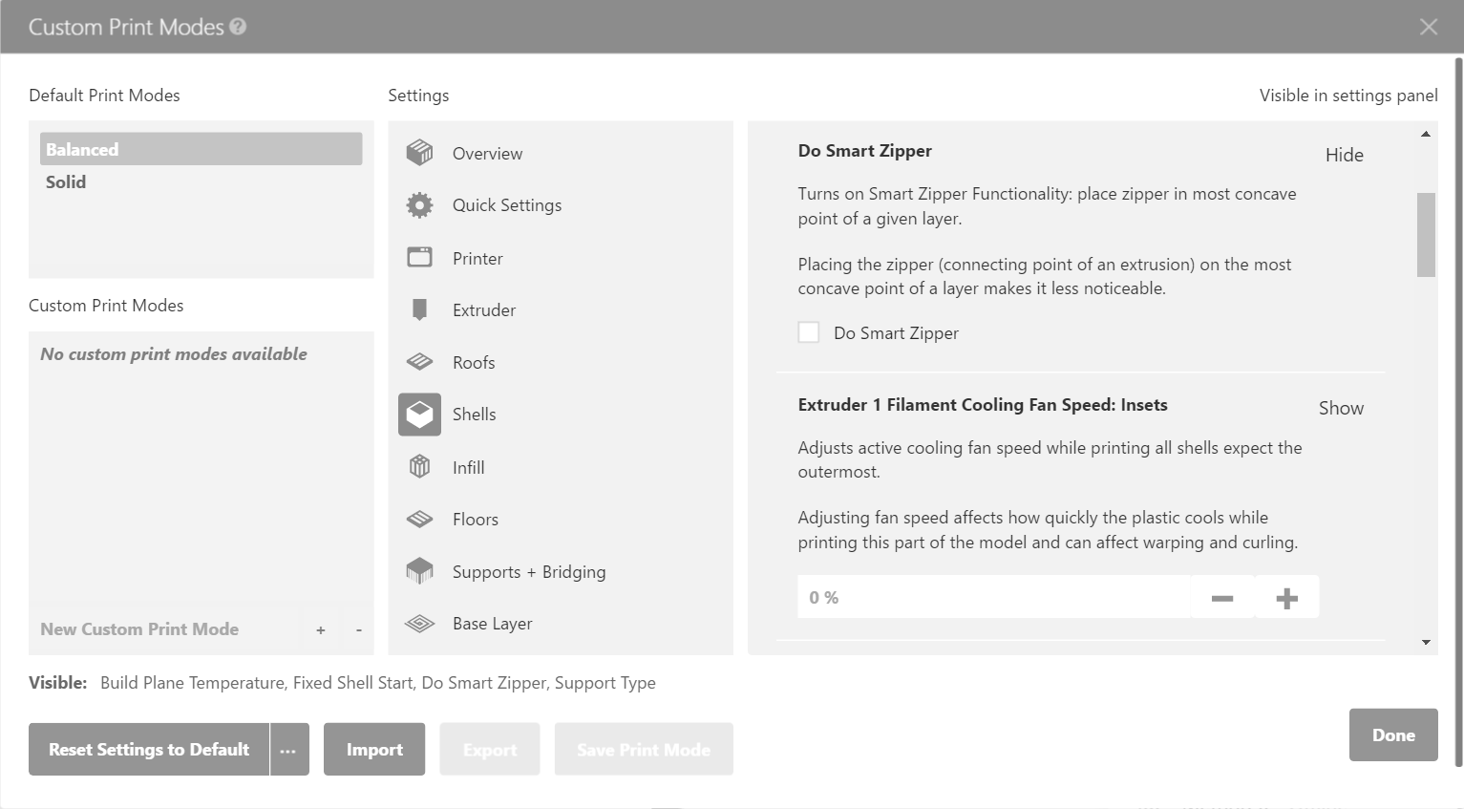Click the Export button

pyautogui.click(x=490, y=750)
